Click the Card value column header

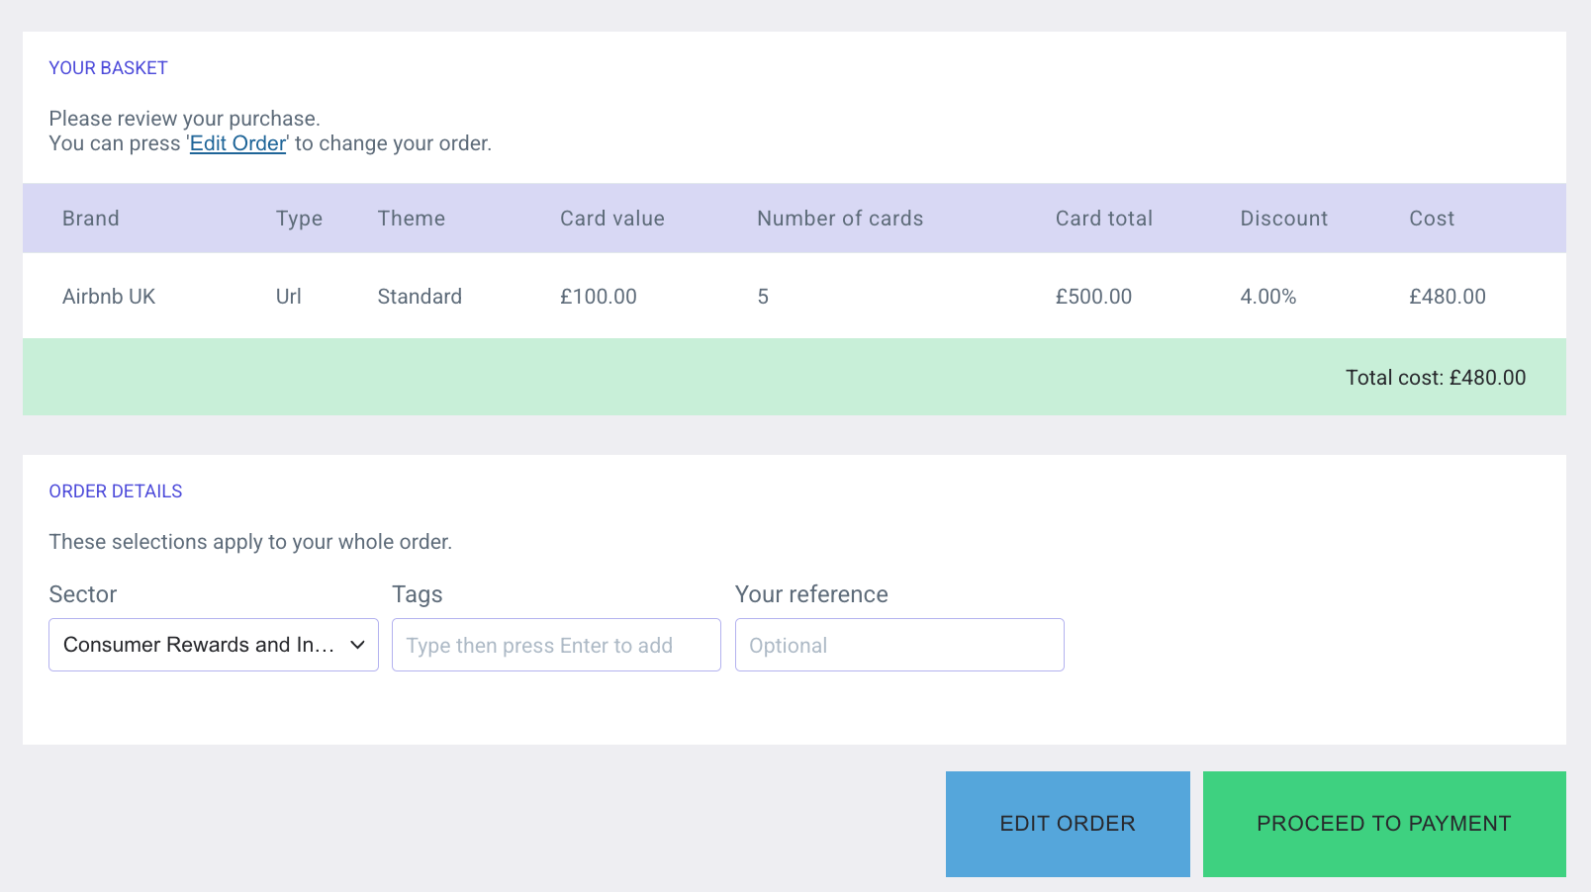pos(611,219)
